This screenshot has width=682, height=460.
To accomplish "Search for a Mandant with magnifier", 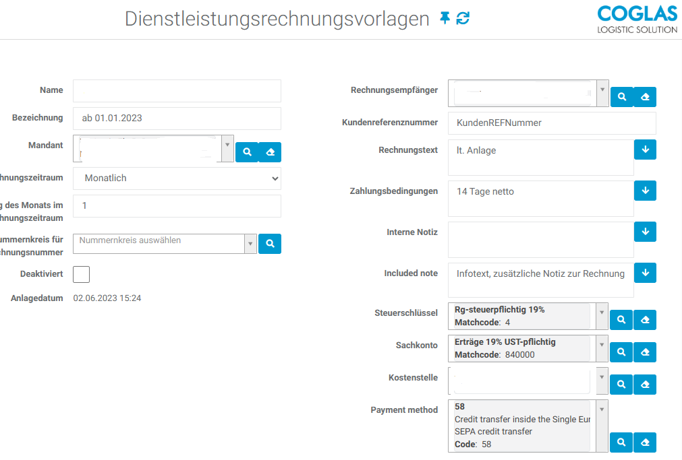I will 247,152.
